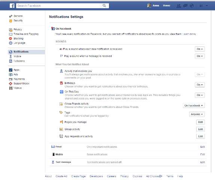
Task: Click the Payments card icon in sidebar
Action: pos(10,79)
